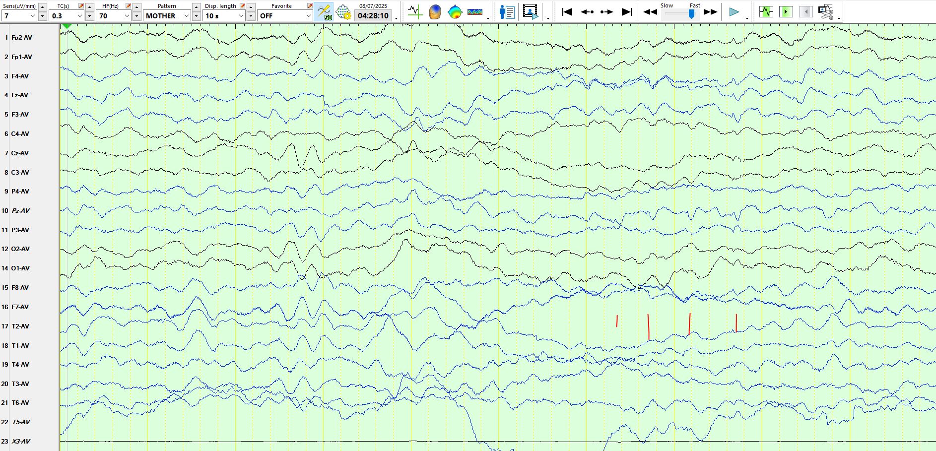Expand the video playback options arrow
The height and width of the screenshot is (451, 936).
[548, 18]
